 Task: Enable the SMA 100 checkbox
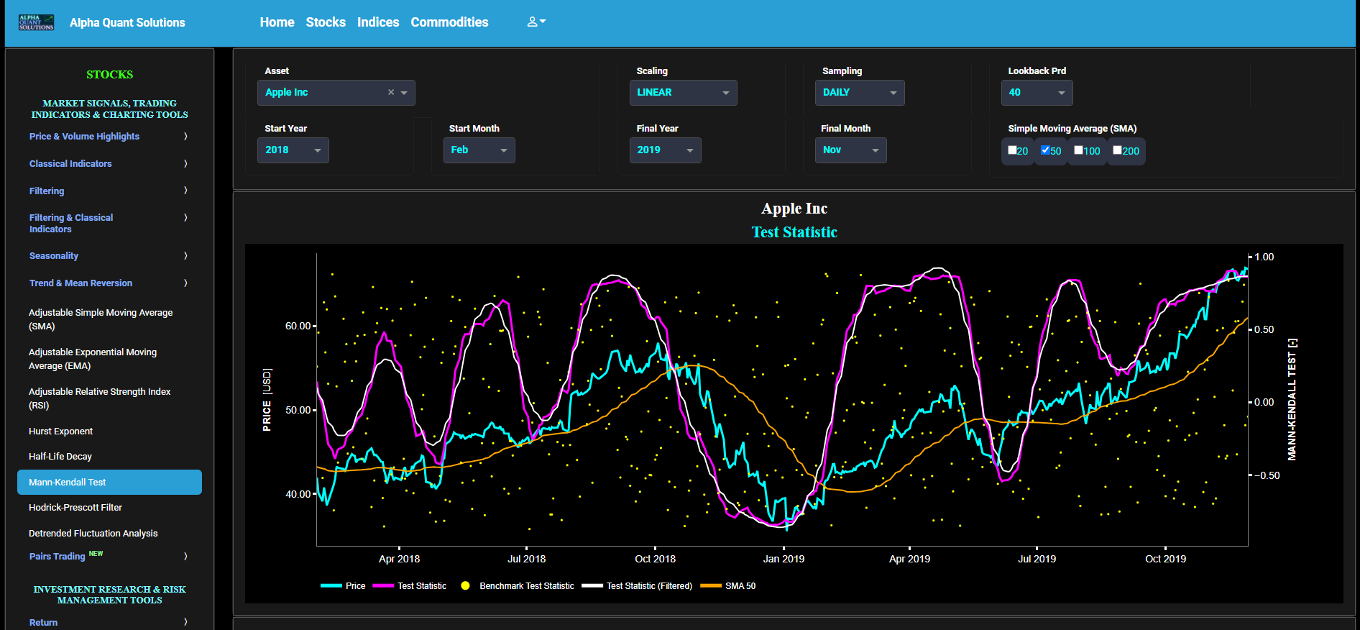[x=1078, y=150]
